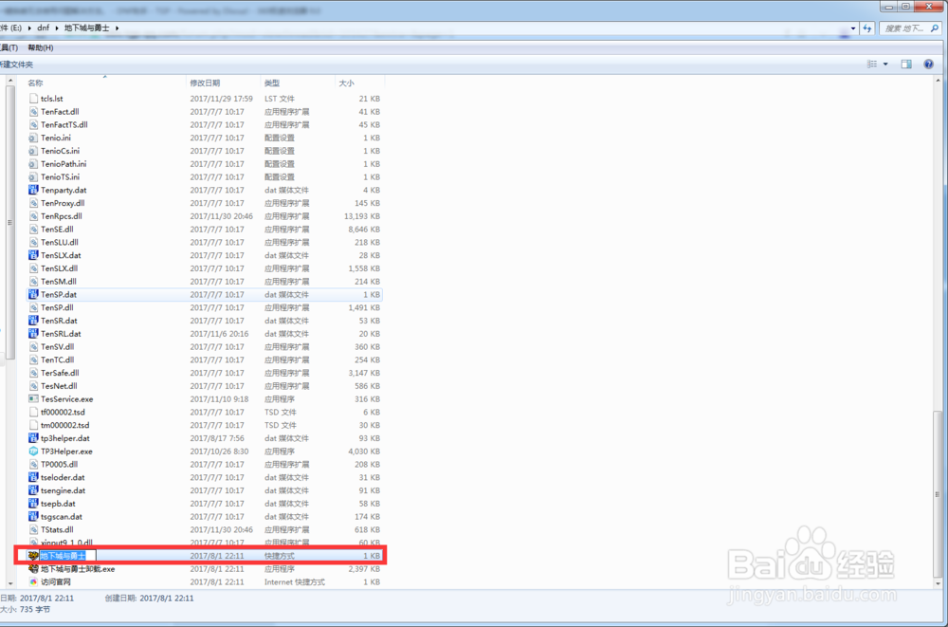Refresh the folder with the refresh button

868,28
